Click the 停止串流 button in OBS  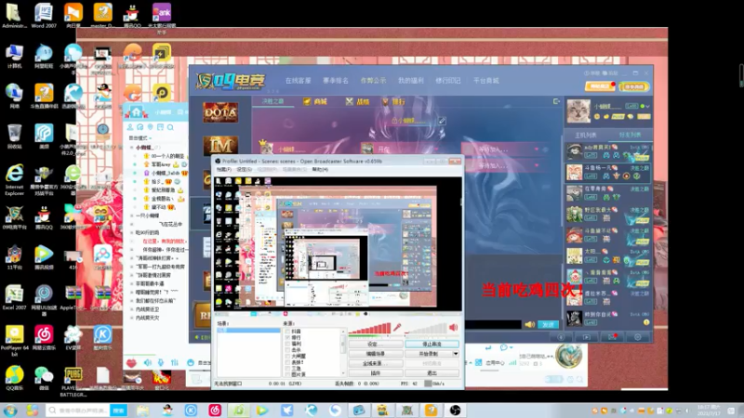432,344
